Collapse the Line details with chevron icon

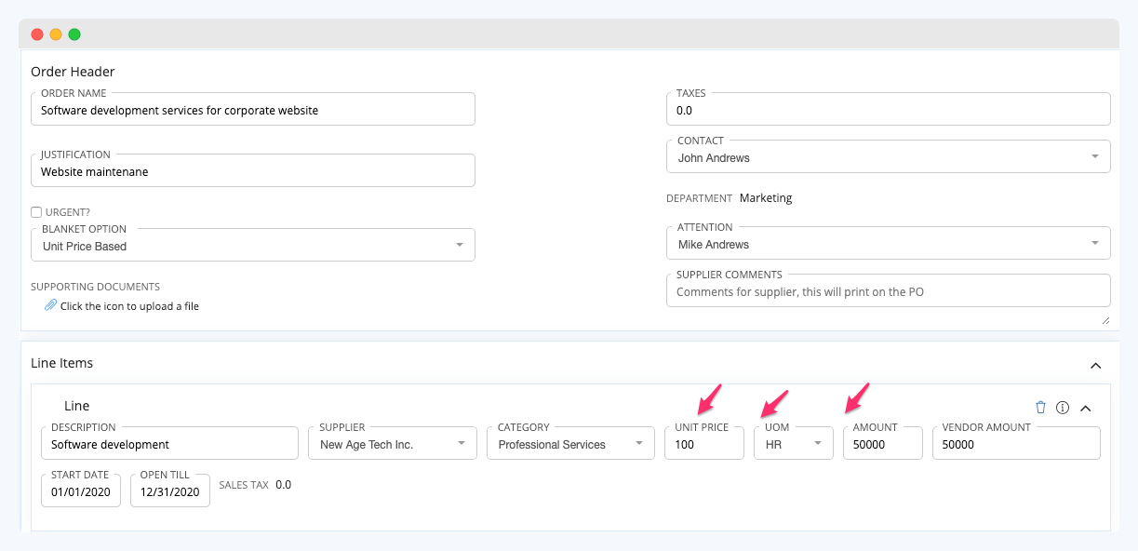click(1086, 407)
